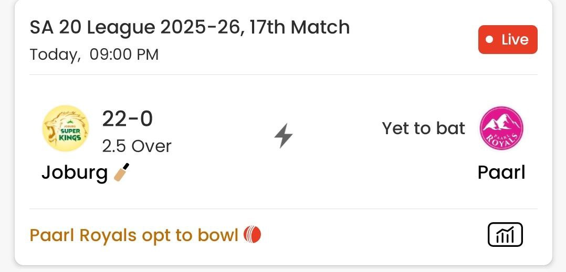Tap the Joburg Super Kings team logo
566x272 pixels.
65,128
